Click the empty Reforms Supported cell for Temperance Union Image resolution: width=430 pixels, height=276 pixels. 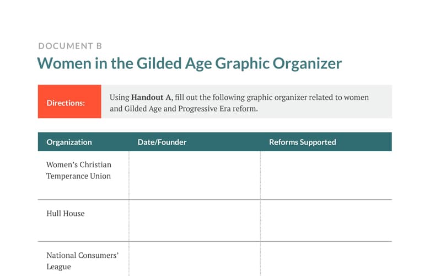(x=326, y=175)
